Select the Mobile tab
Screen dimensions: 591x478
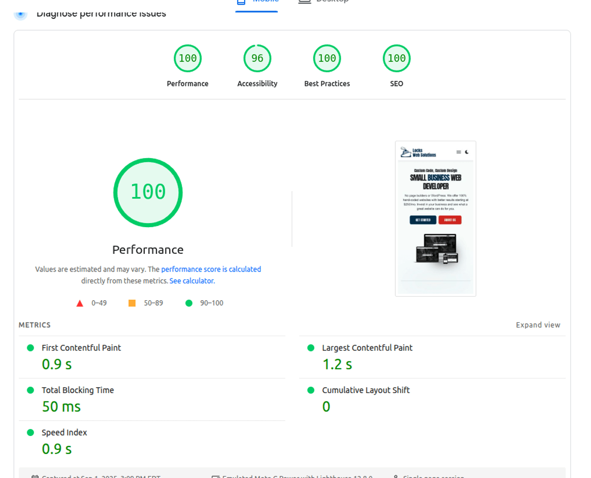[256, 2]
